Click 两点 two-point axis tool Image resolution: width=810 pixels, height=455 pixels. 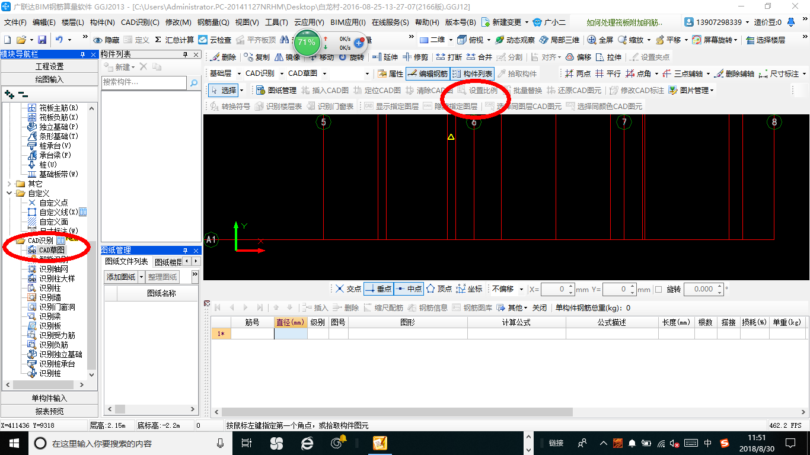(578, 74)
